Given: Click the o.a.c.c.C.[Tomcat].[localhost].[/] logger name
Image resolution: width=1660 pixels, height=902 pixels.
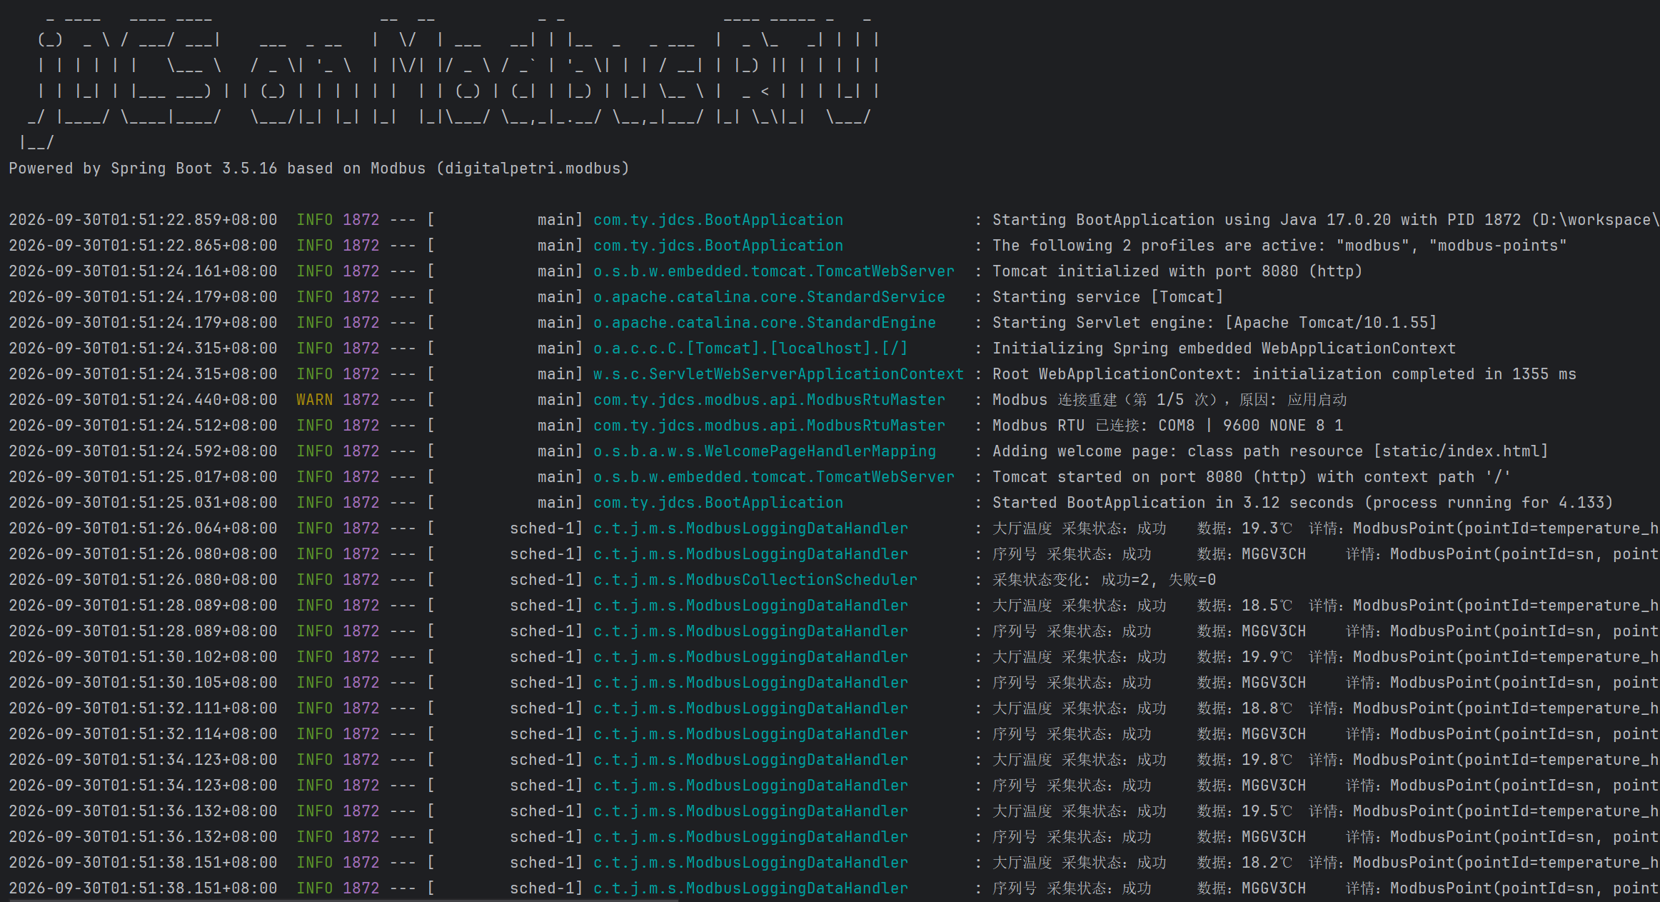Looking at the screenshot, I should coord(750,349).
